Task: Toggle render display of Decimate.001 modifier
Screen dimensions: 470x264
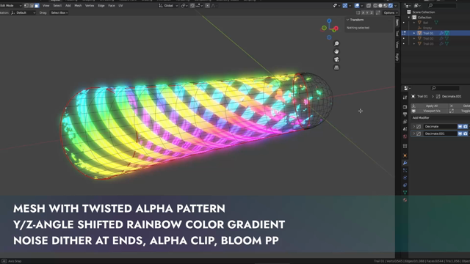Action: click(465, 133)
